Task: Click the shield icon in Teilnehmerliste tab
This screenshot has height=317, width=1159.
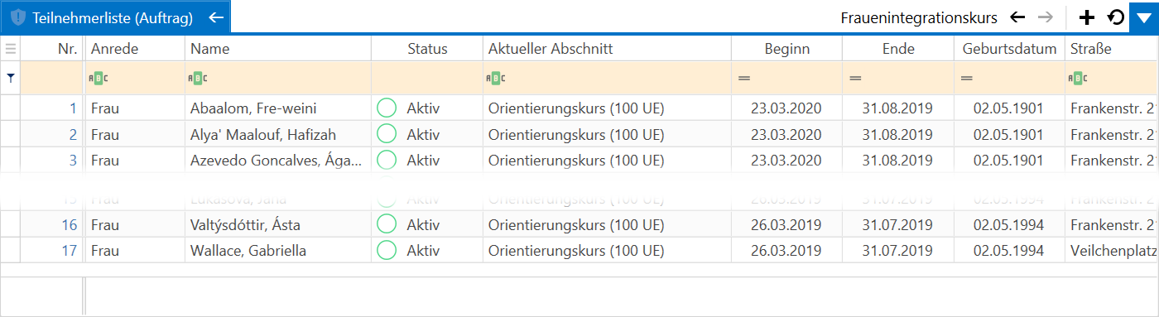Action: coord(17,17)
